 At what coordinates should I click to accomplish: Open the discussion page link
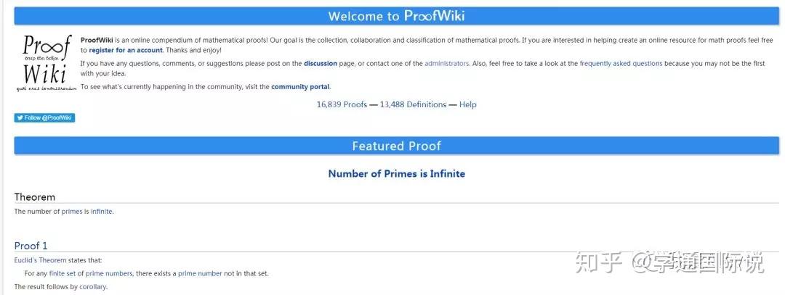tap(321, 64)
